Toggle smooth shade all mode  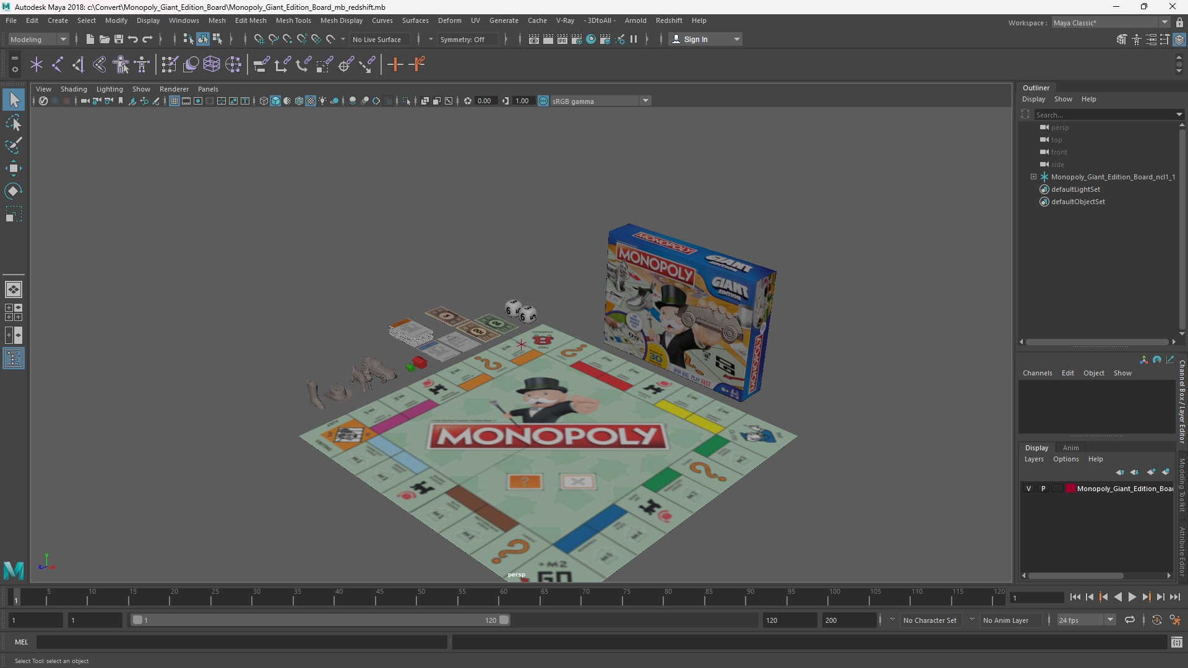(x=275, y=101)
